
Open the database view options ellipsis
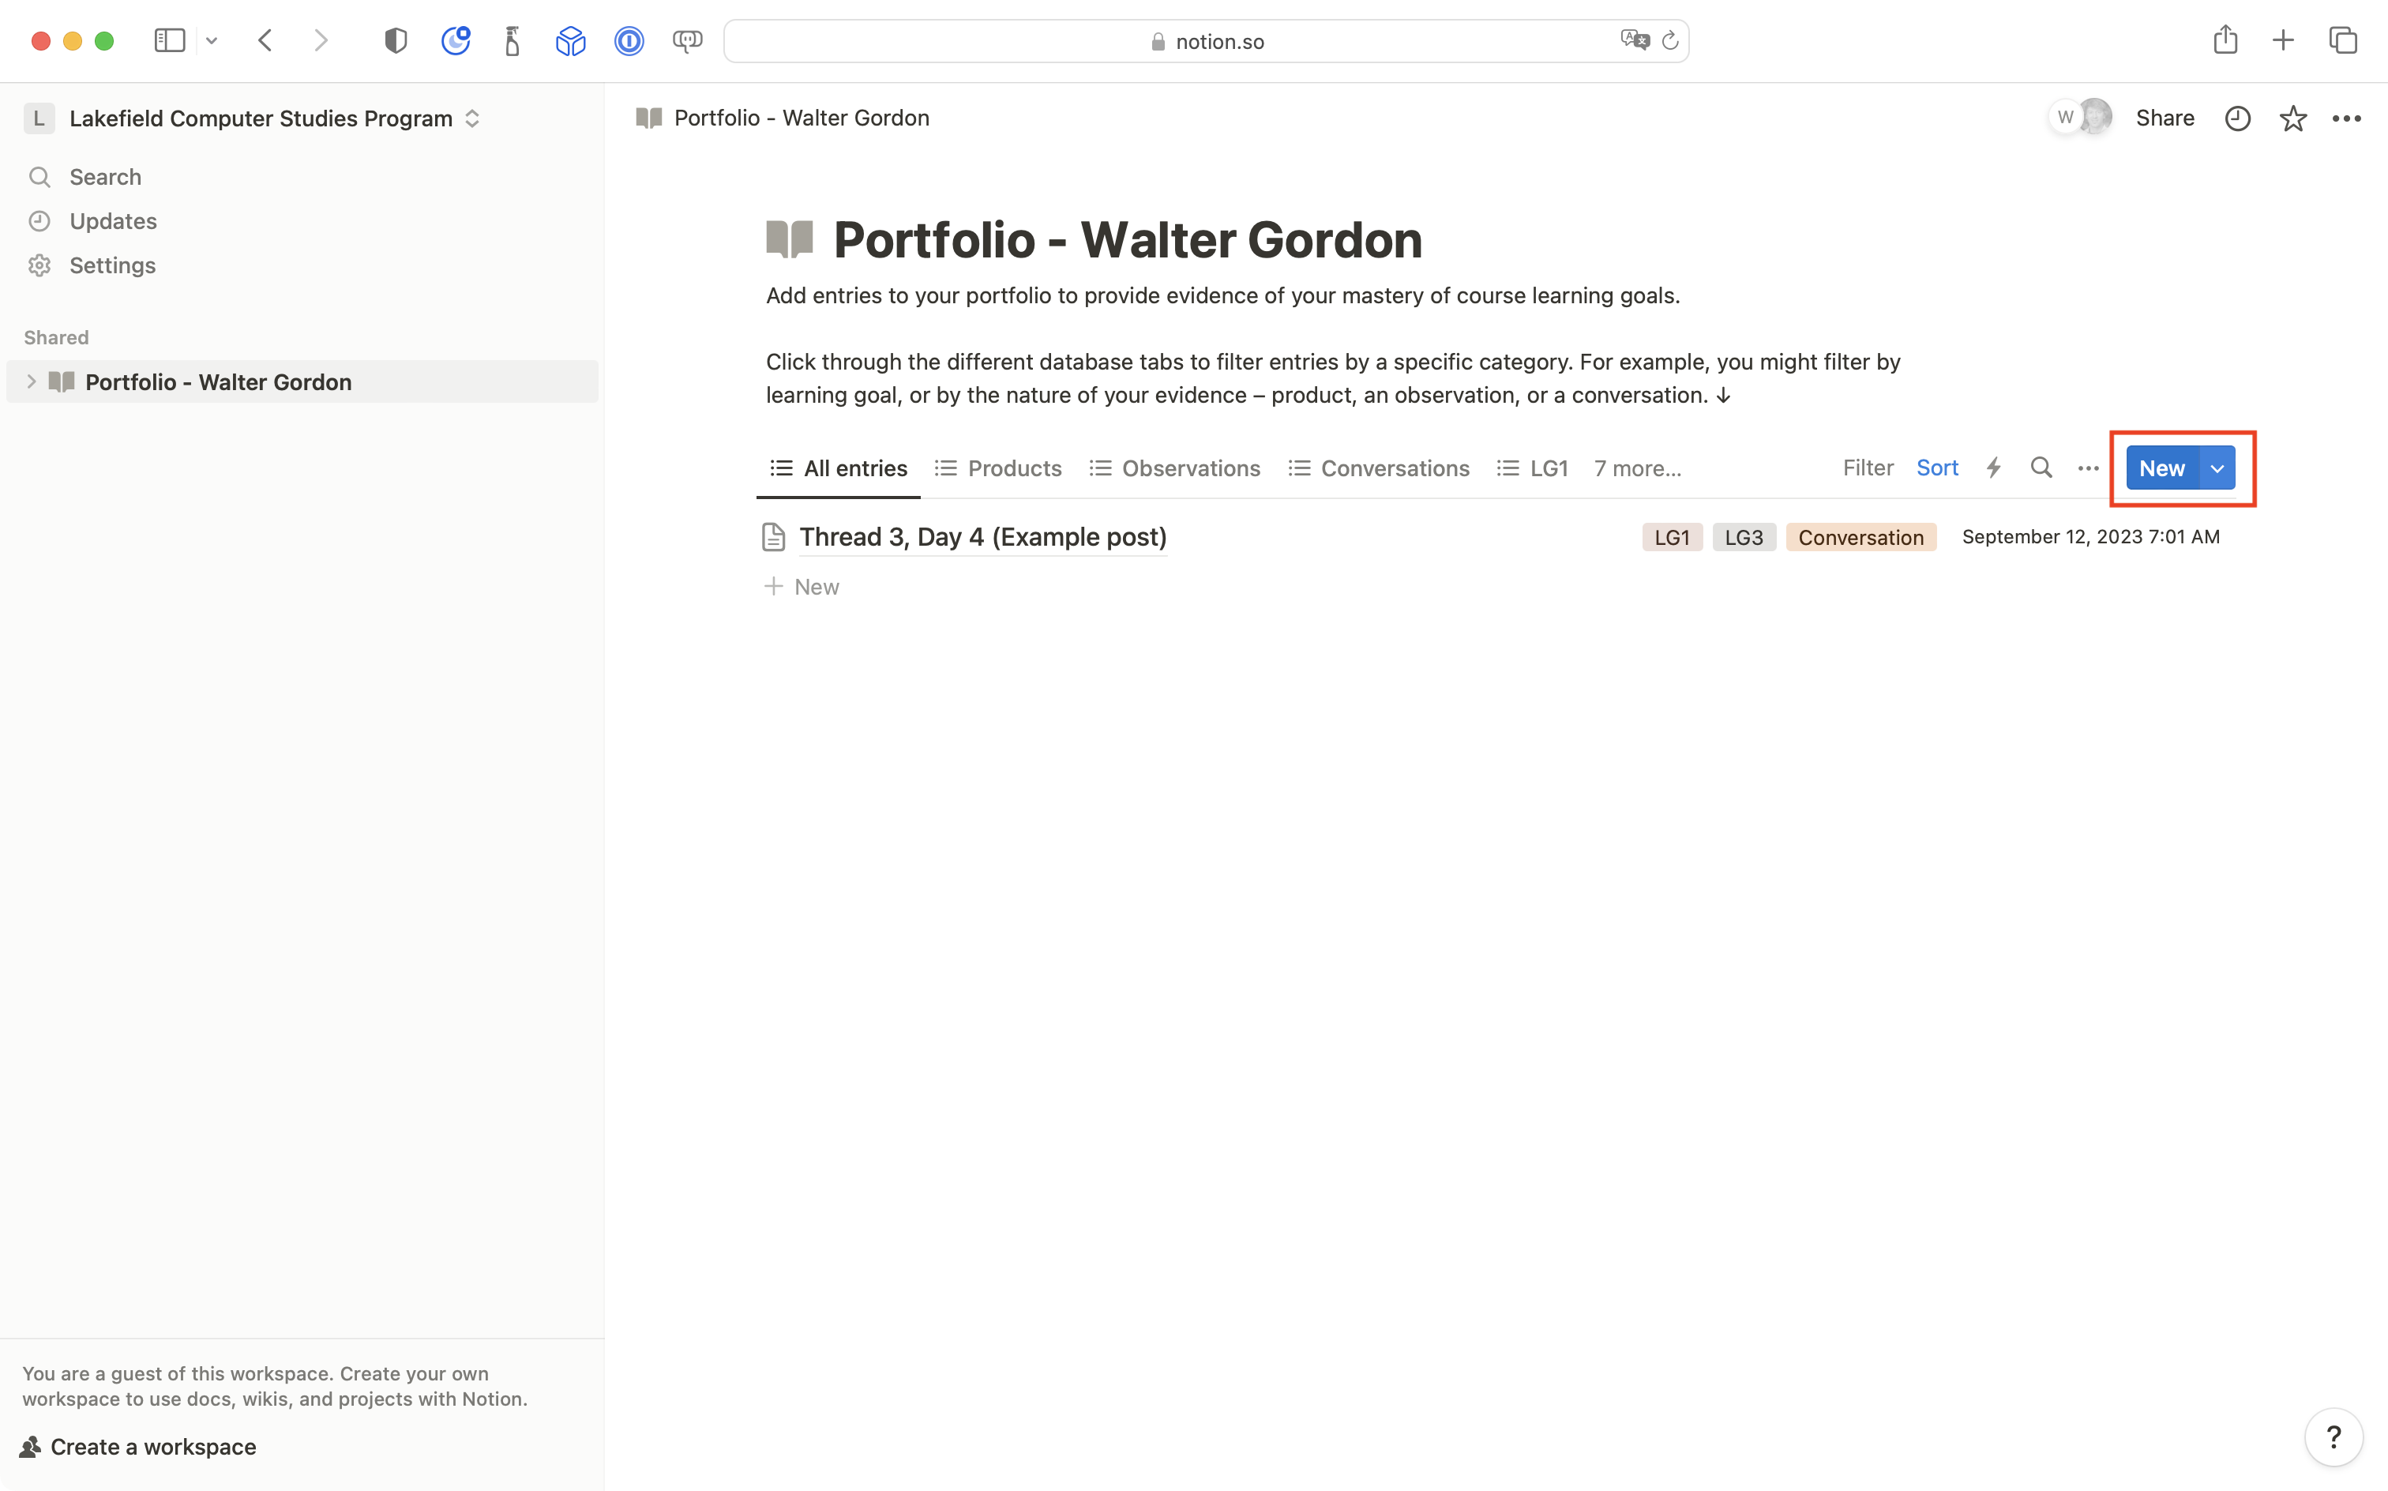point(2087,468)
